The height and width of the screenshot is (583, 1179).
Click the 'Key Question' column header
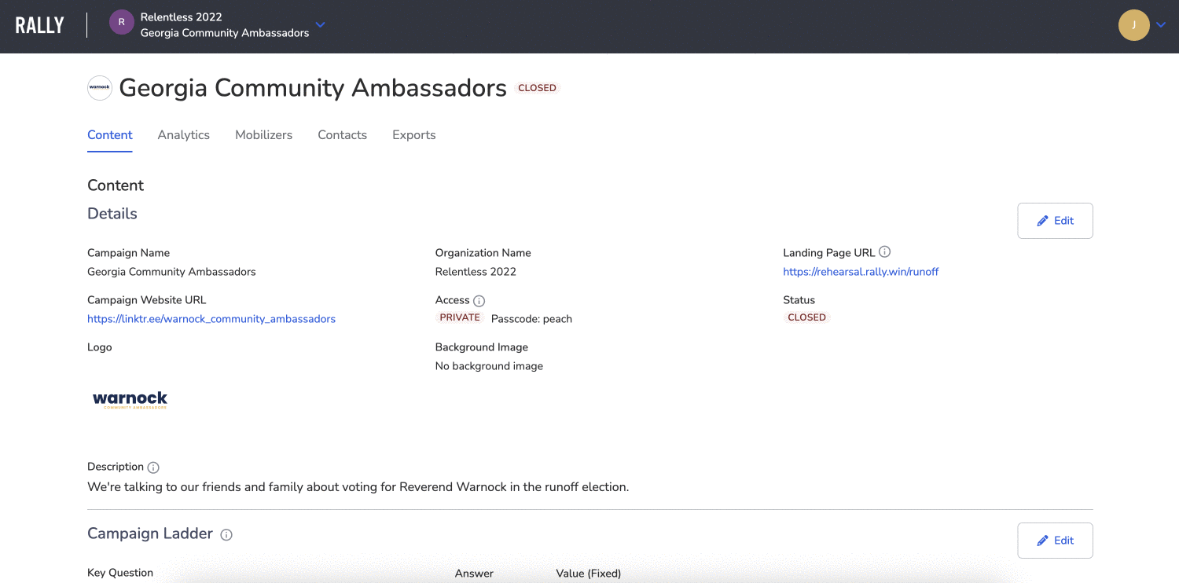click(x=120, y=573)
